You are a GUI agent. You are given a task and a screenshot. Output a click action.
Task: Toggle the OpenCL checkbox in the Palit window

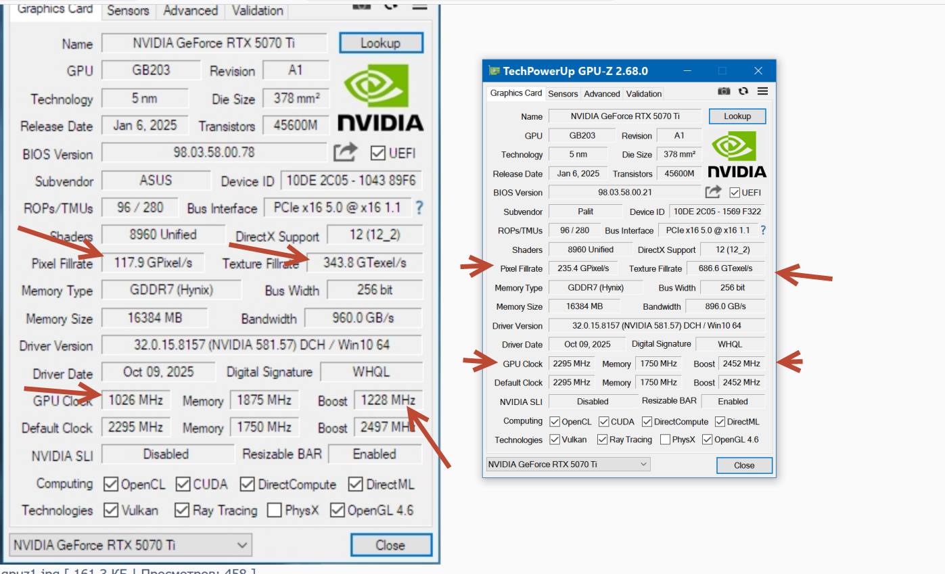point(555,421)
